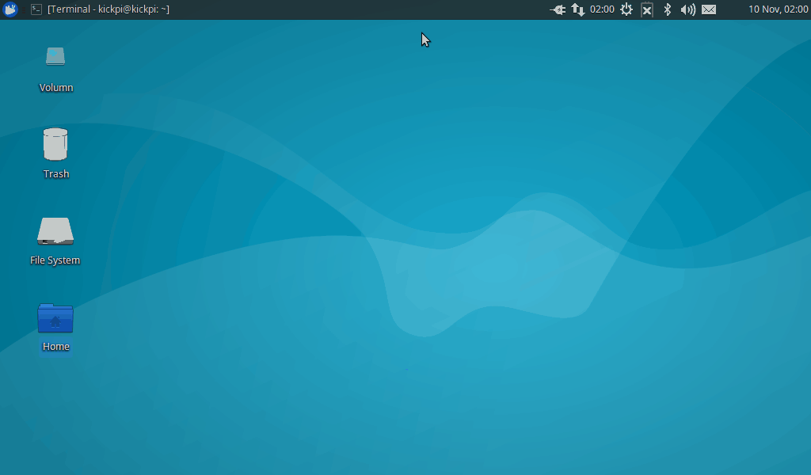Click the small terminal icon in the taskbar
This screenshot has height=475, width=811.
click(x=36, y=9)
